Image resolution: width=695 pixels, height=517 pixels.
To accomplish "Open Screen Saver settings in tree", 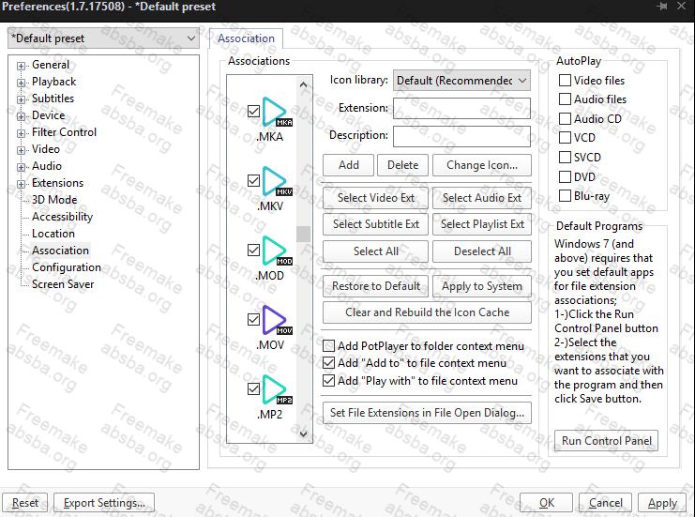I will [x=63, y=284].
